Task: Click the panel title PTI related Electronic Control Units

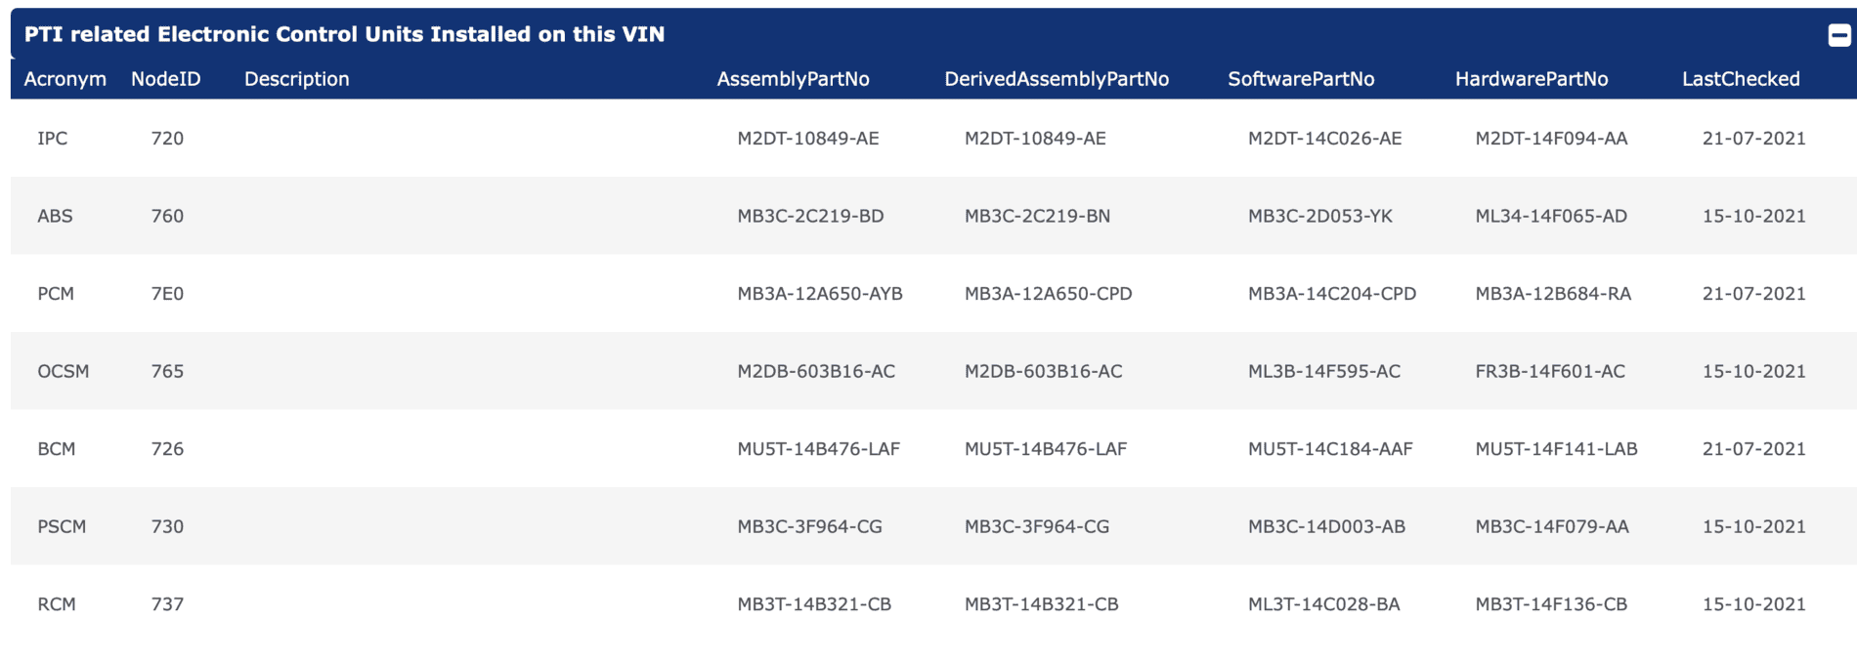Action: coord(344,34)
